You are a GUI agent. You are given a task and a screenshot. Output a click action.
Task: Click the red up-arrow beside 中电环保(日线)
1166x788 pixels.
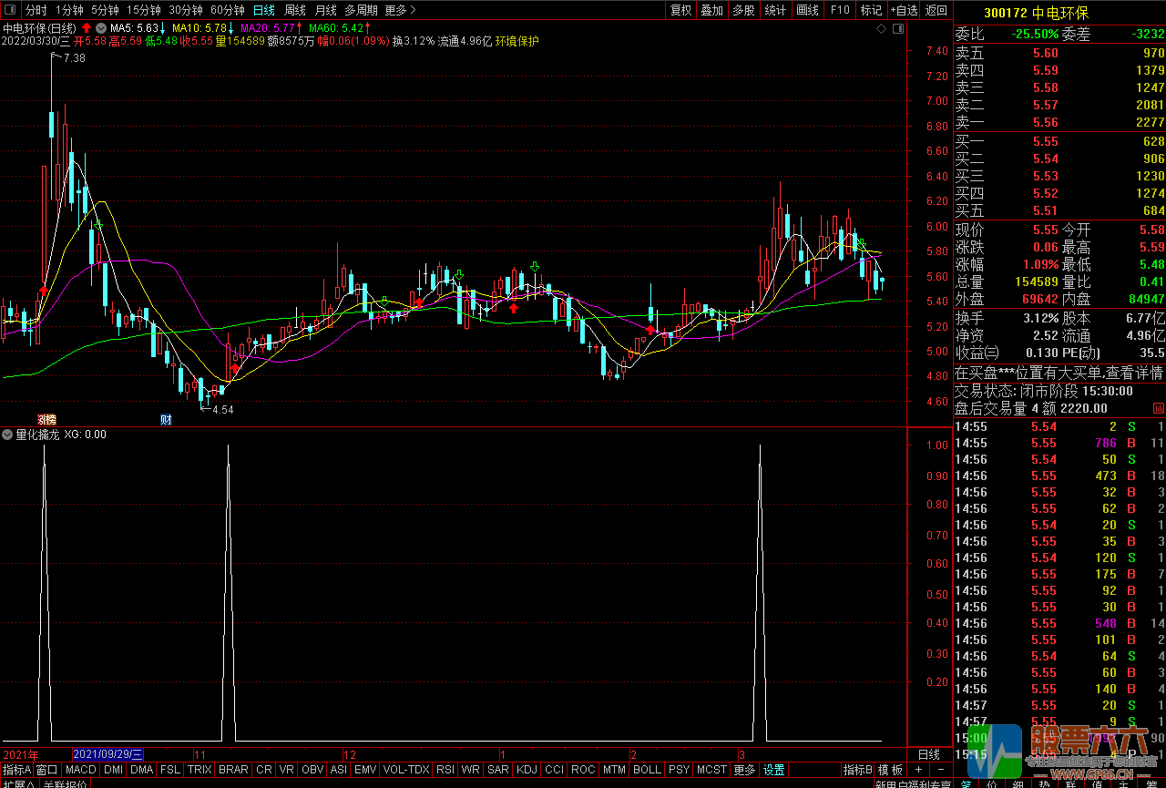(87, 28)
